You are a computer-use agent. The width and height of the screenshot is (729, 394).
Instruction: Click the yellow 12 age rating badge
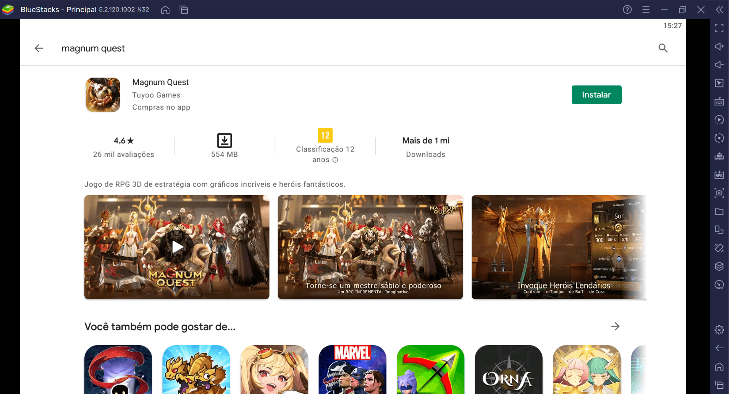[325, 135]
